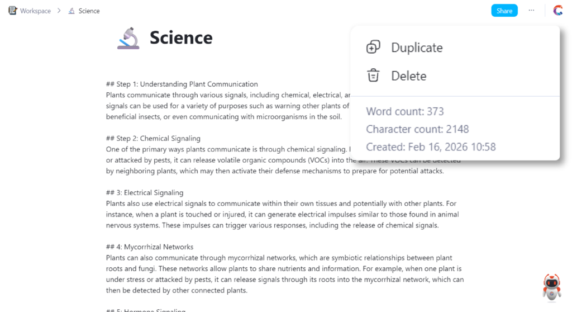
Task: Select the Science breadcrumb label
Action: pos(89,11)
